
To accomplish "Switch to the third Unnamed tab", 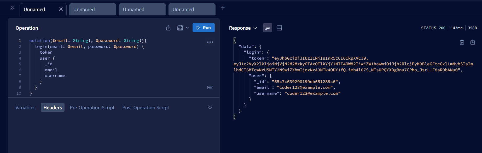I will 142,9.
